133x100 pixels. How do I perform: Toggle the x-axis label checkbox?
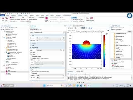37,52
